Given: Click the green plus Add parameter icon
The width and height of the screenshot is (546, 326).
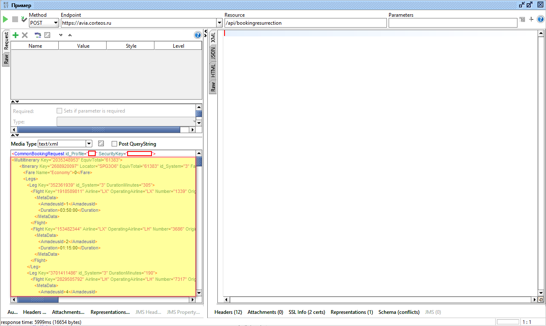Looking at the screenshot, I should click(x=16, y=35).
